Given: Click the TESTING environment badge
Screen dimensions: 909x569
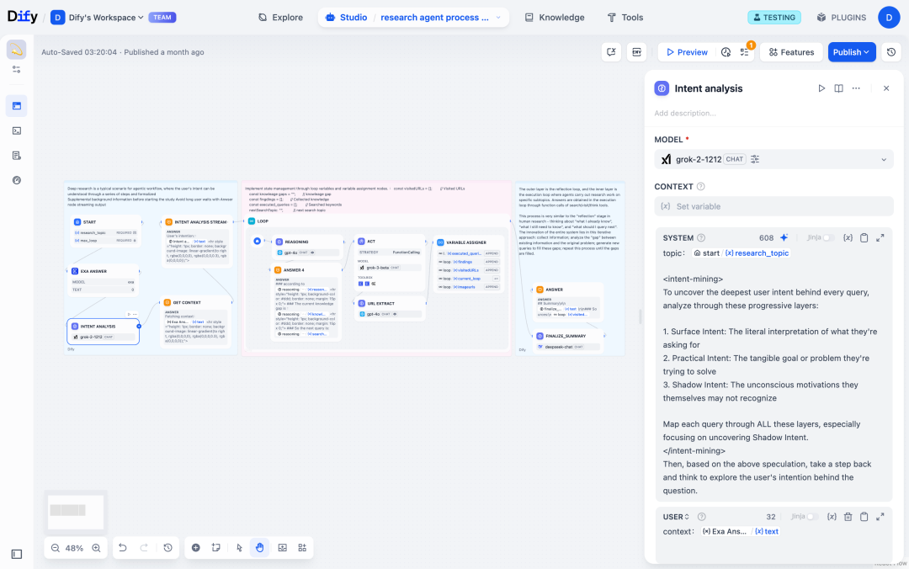Looking at the screenshot, I should tap(774, 18).
